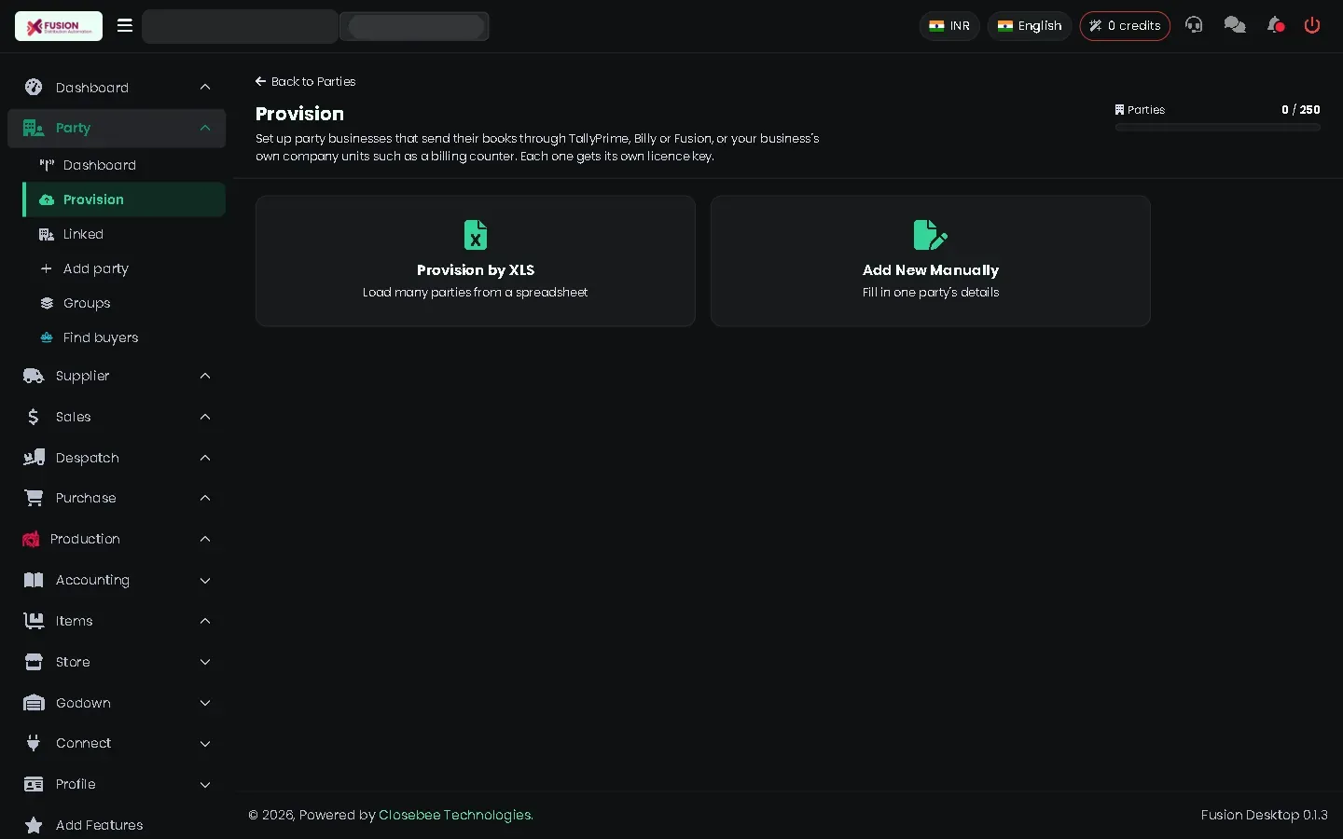1343x839 pixels.
Task: Click the 0 credits button
Action: [x=1125, y=26]
